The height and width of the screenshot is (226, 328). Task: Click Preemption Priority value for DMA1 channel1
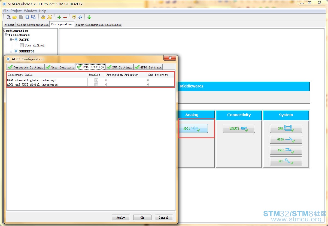click(126, 80)
